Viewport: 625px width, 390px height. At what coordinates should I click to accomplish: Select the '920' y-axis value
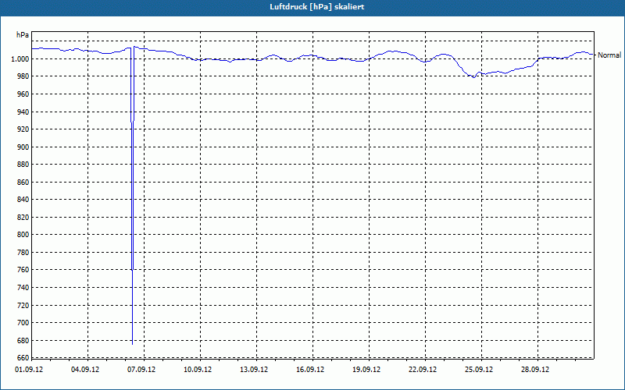[23, 129]
